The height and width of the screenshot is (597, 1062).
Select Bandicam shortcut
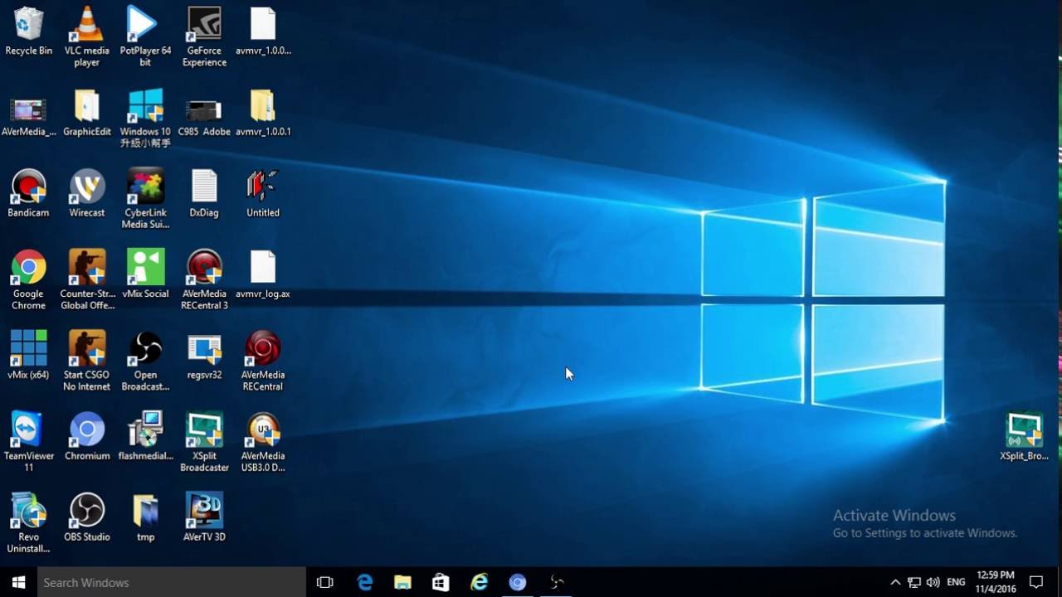(x=28, y=194)
